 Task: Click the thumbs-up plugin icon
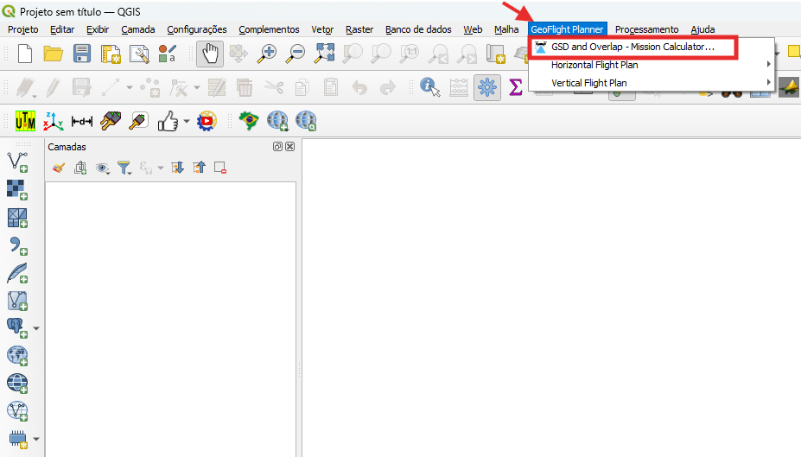click(x=168, y=121)
